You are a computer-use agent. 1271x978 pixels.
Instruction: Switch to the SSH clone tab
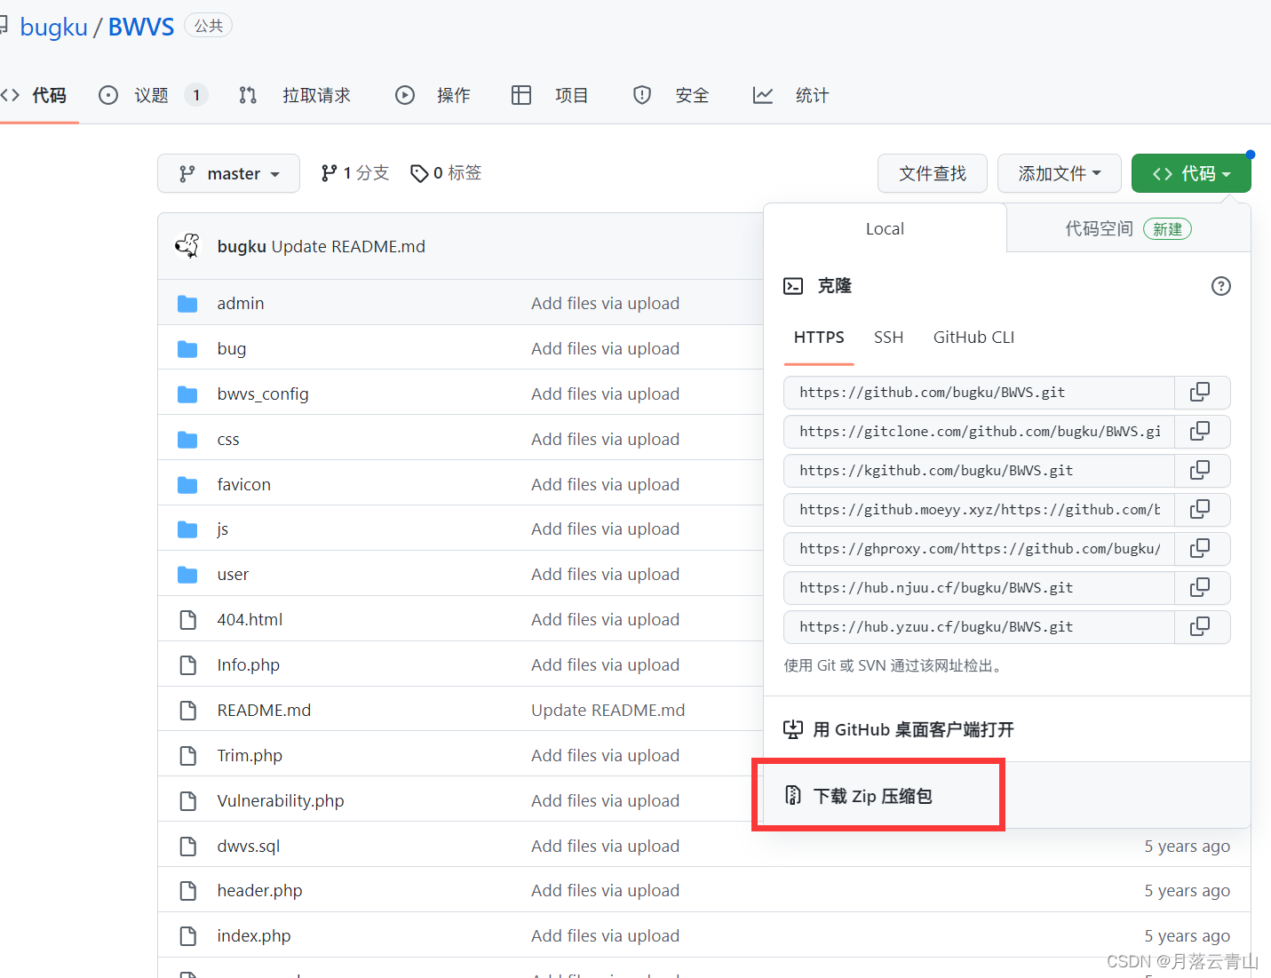(x=888, y=338)
